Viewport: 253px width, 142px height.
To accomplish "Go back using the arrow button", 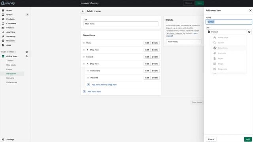I will tap(83, 11).
